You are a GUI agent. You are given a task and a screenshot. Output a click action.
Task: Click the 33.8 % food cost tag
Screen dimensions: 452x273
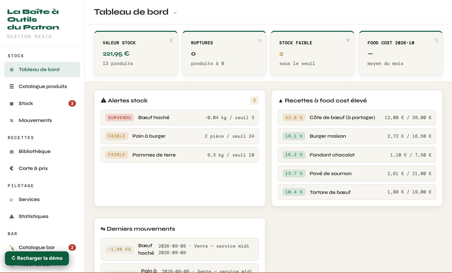pyautogui.click(x=294, y=117)
